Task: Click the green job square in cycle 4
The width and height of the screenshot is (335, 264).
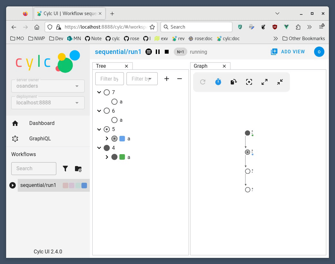Action: pyautogui.click(x=122, y=157)
